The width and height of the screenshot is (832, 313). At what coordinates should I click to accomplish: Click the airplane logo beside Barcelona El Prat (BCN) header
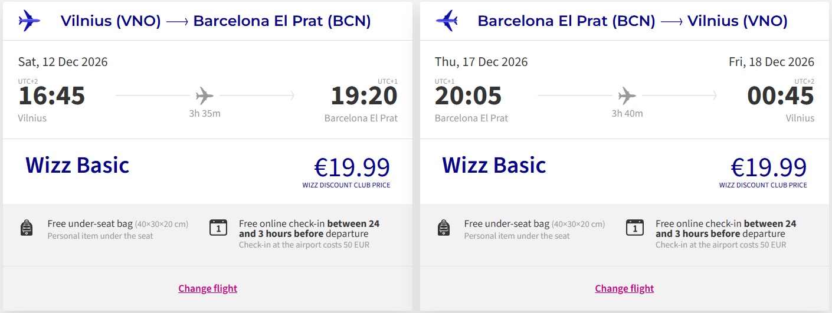(x=447, y=21)
